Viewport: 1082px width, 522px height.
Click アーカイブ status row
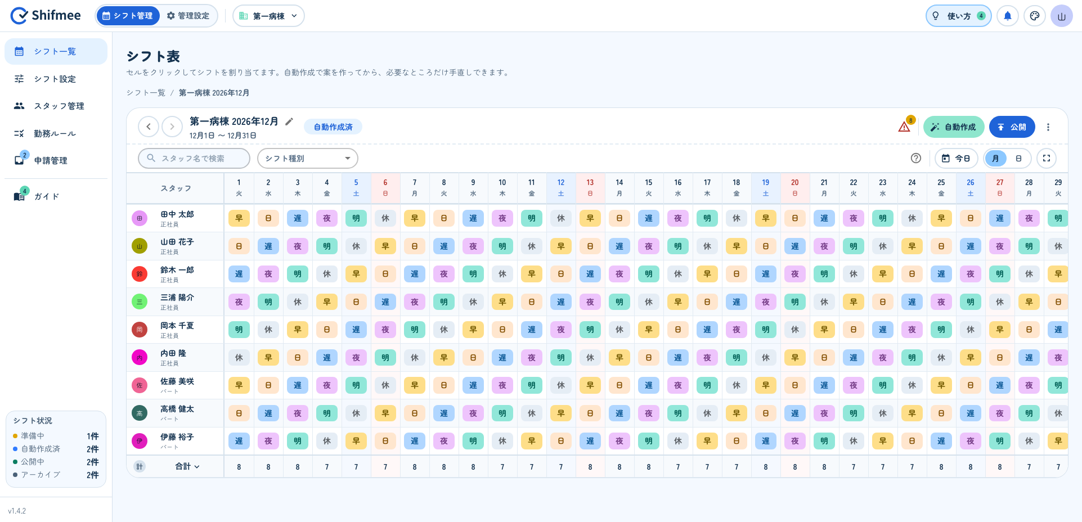[x=56, y=475]
